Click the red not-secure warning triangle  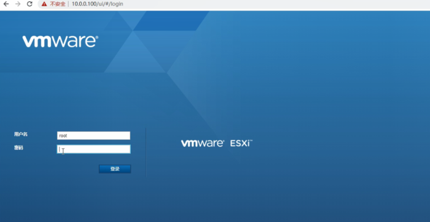coord(44,4)
